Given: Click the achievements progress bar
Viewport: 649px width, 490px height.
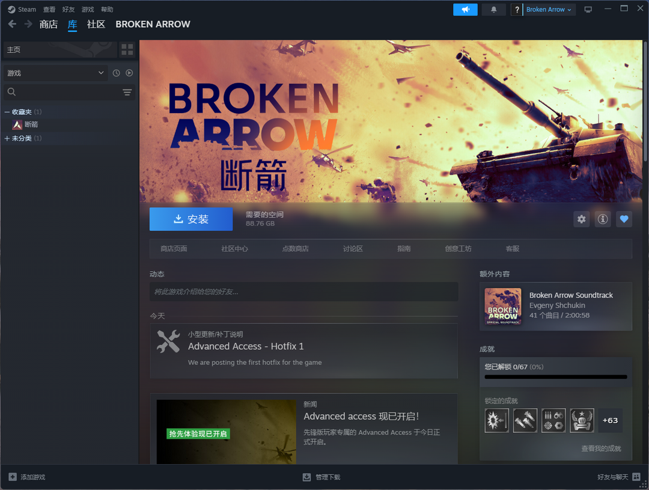Looking at the screenshot, I should coord(556,377).
